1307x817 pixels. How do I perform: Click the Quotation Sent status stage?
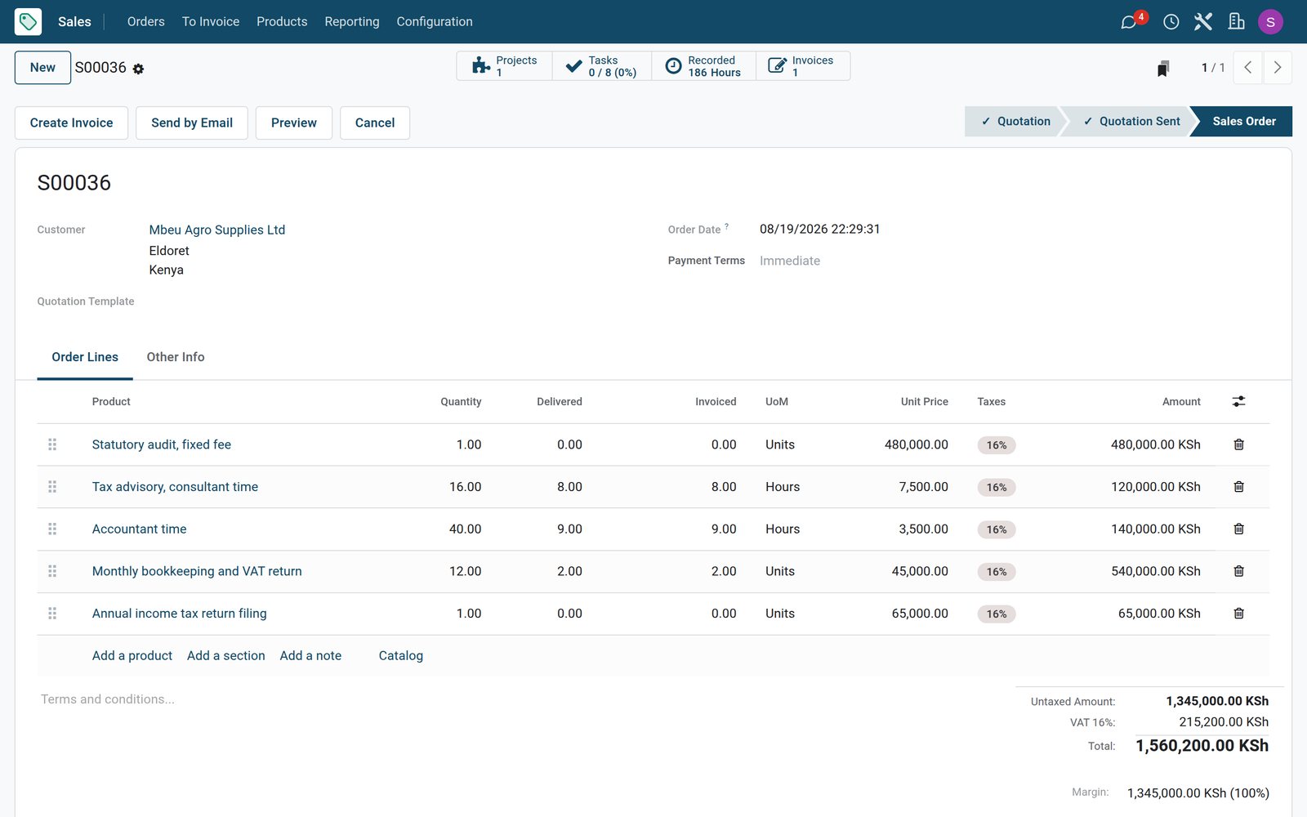coord(1130,121)
